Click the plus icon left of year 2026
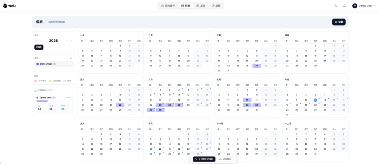This screenshot has width=379, height=164. 36,41
